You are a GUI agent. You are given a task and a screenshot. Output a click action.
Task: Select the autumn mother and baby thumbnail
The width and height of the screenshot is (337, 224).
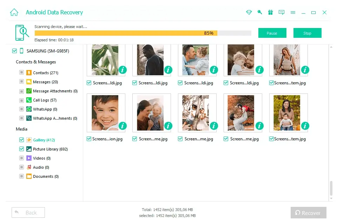click(287, 113)
